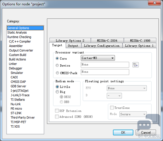
Task: Open the device selection browse icon
Action: point(135,65)
